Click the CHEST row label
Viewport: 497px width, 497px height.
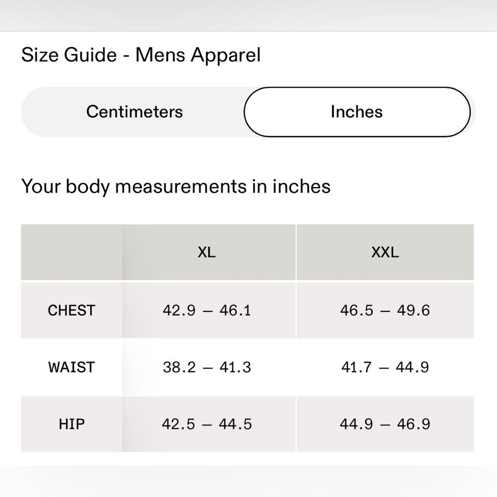tap(72, 310)
